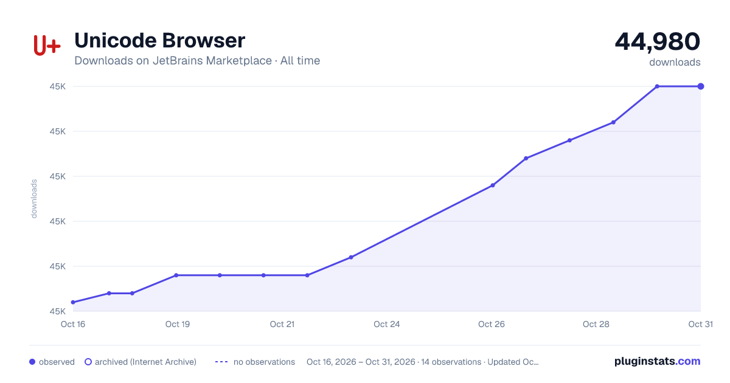Click the Oct 28 axis label
The height and width of the screenshot is (383, 730).
click(596, 324)
